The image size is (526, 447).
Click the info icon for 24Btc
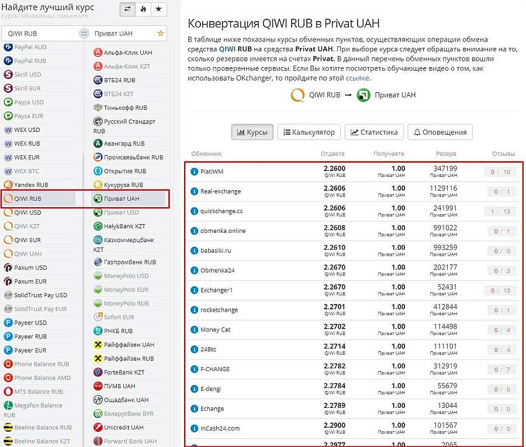(x=194, y=350)
